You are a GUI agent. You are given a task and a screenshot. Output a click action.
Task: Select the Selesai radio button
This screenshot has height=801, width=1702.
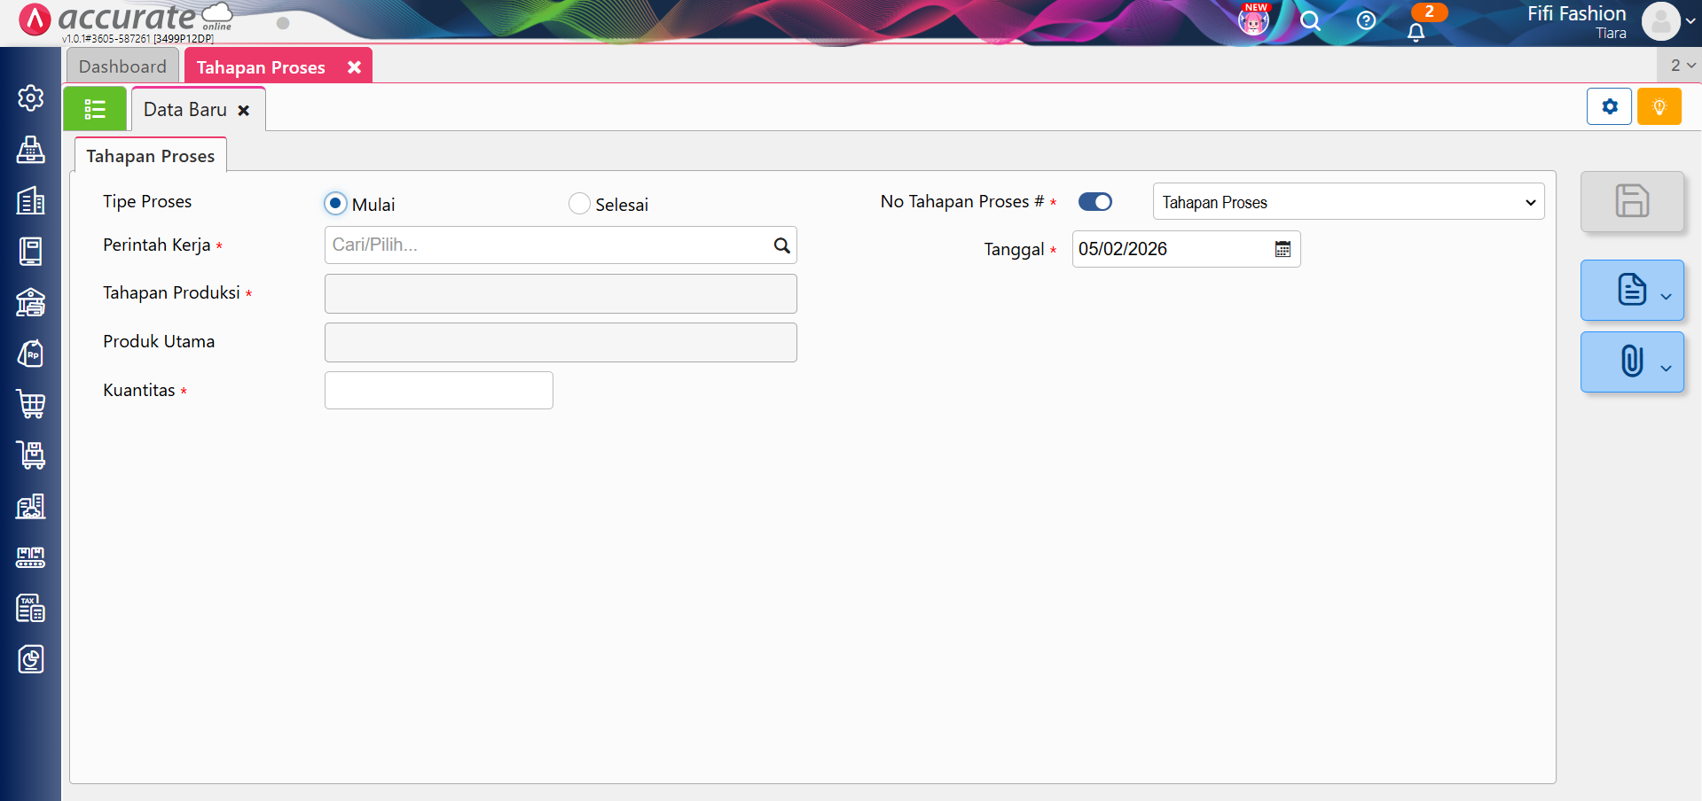(579, 204)
